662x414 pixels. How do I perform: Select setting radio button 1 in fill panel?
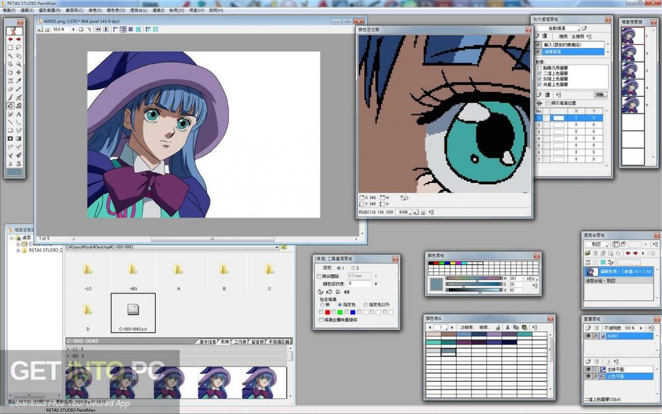click(x=339, y=268)
